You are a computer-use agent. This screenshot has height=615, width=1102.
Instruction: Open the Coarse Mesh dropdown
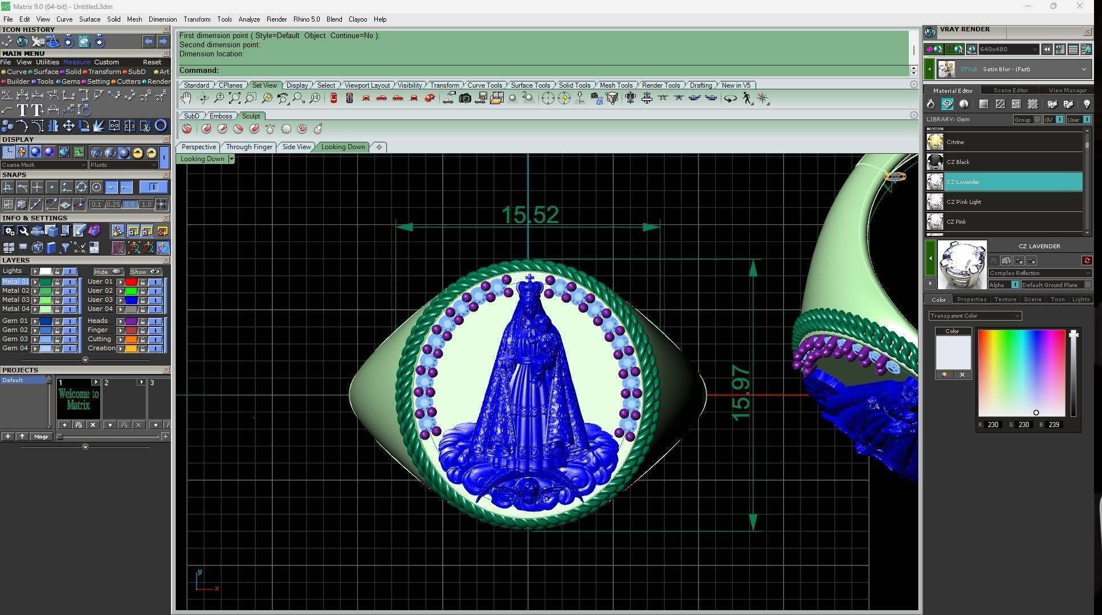(x=44, y=165)
